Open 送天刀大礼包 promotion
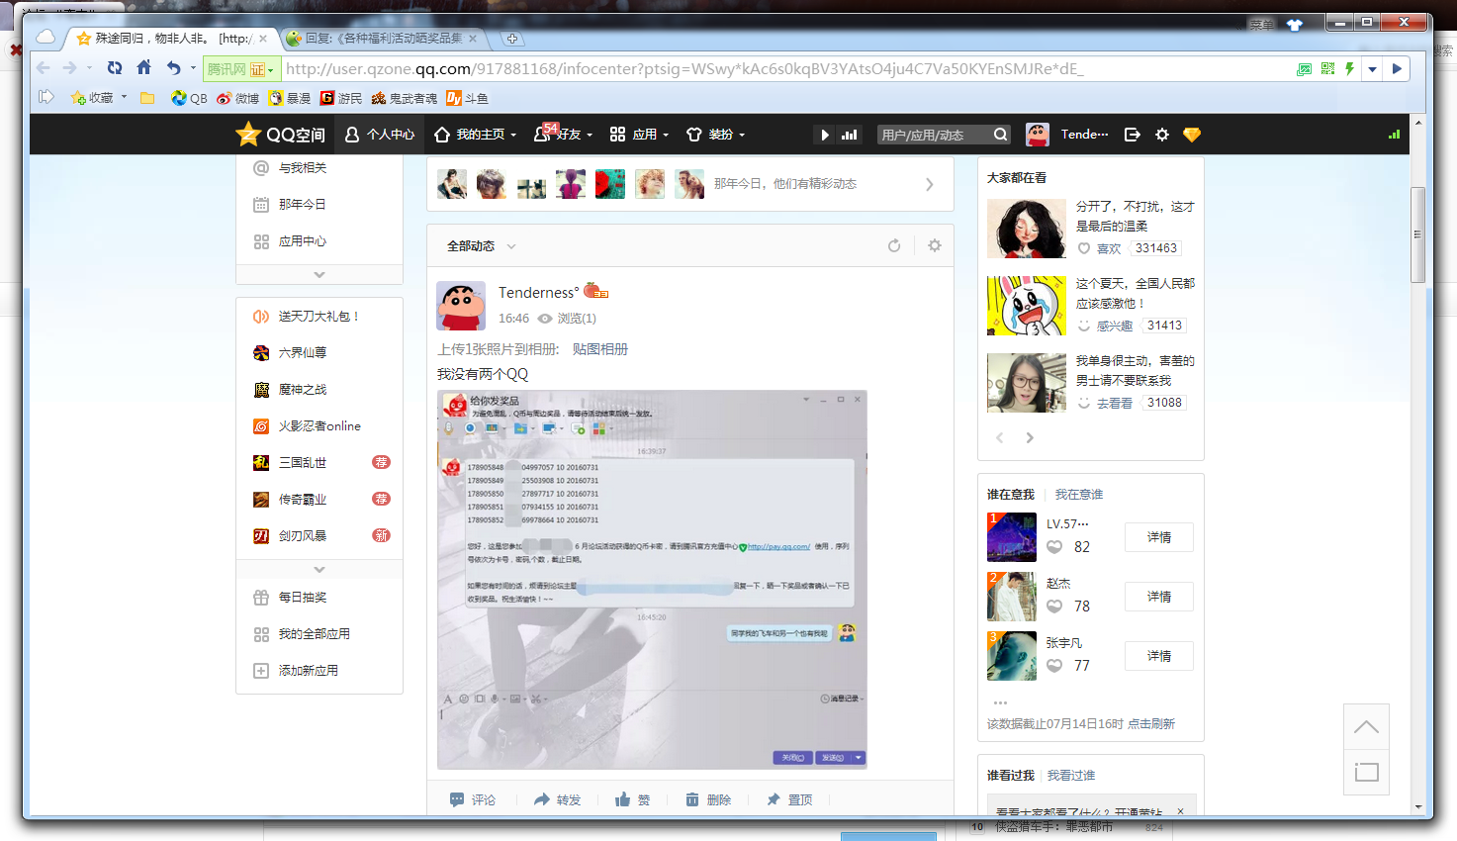Screen dimensions: 1457x841 319,317
